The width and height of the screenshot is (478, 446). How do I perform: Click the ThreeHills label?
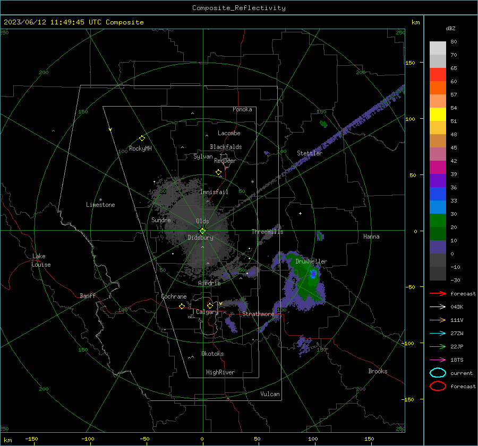click(x=267, y=232)
